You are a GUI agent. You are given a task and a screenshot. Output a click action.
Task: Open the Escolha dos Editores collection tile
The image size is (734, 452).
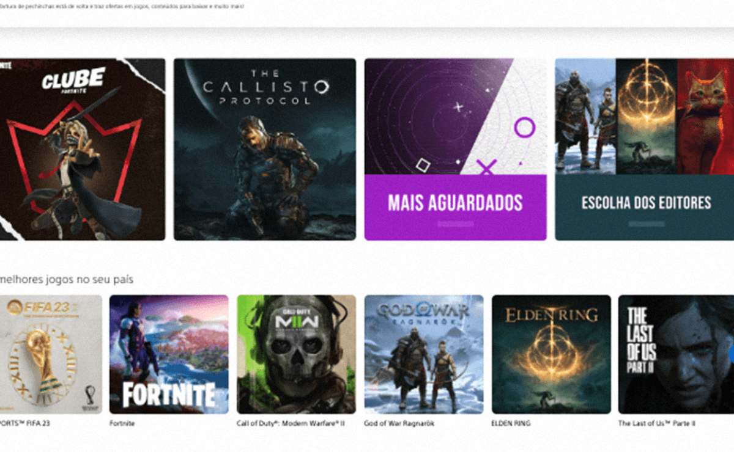pyautogui.click(x=644, y=149)
